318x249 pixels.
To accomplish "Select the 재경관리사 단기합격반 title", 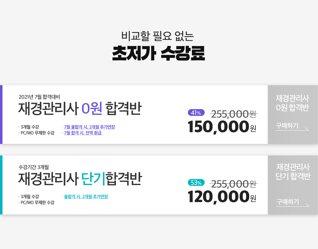I will (80, 179).
